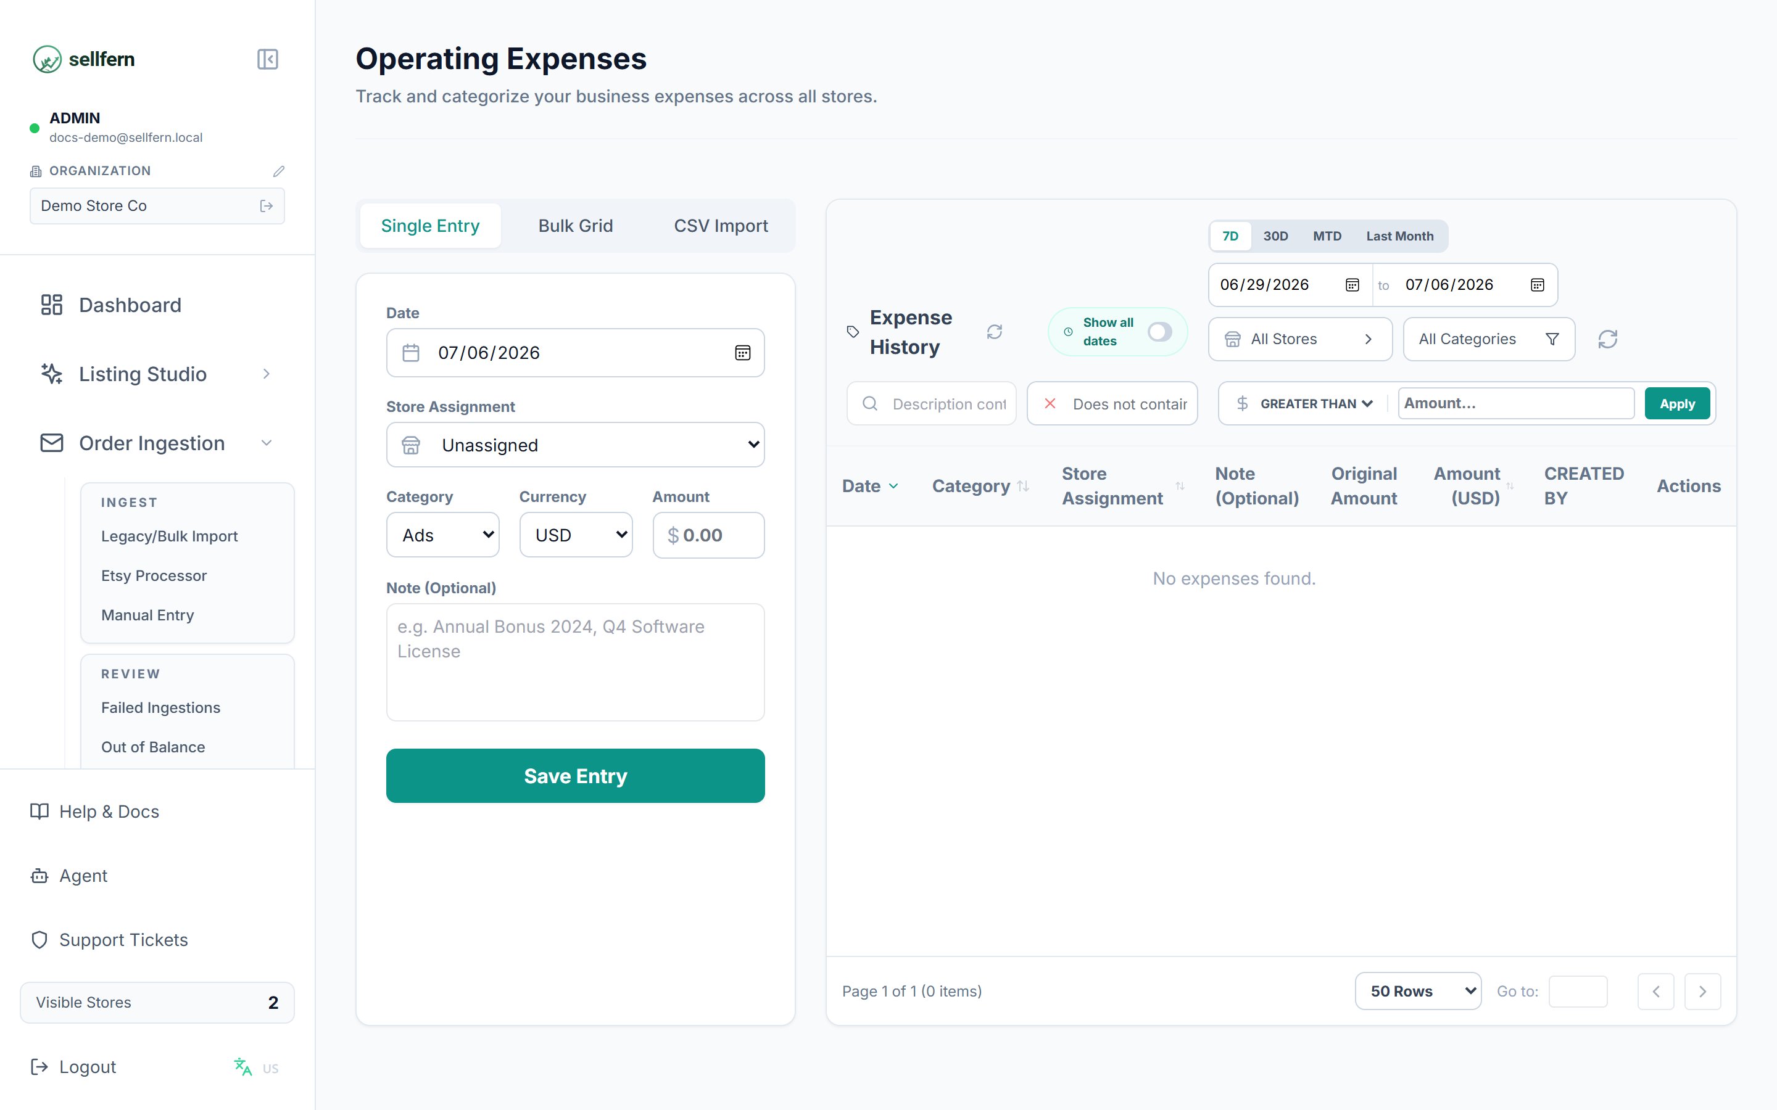Select the MTD date range
1777x1110 pixels.
click(1327, 236)
